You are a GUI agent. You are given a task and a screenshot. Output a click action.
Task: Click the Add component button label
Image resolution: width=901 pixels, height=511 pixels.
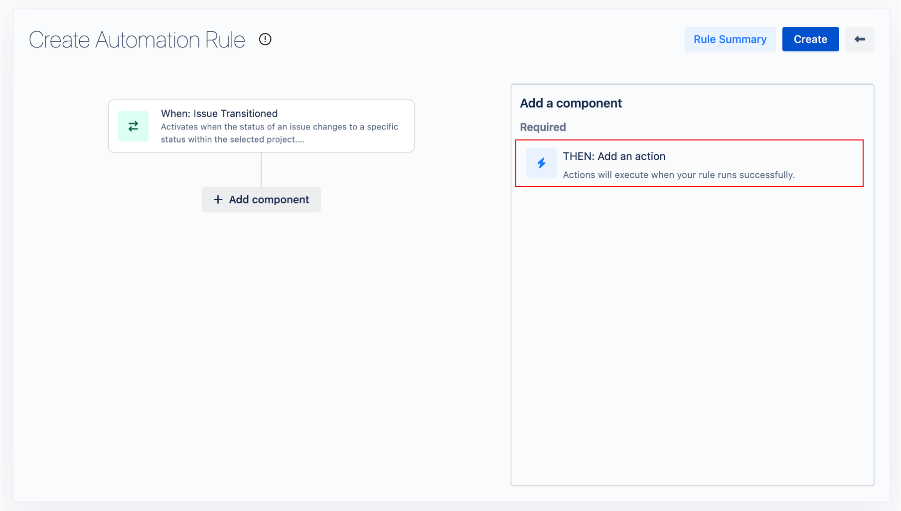[269, 200]
